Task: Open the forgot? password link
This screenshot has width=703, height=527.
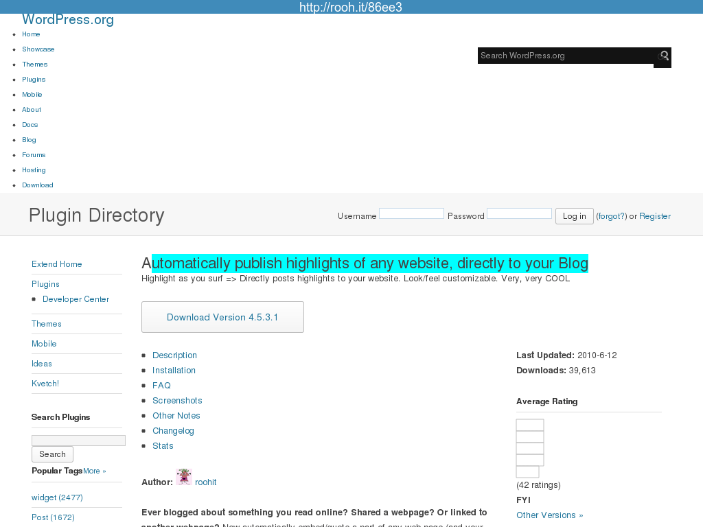Action: 611,216
